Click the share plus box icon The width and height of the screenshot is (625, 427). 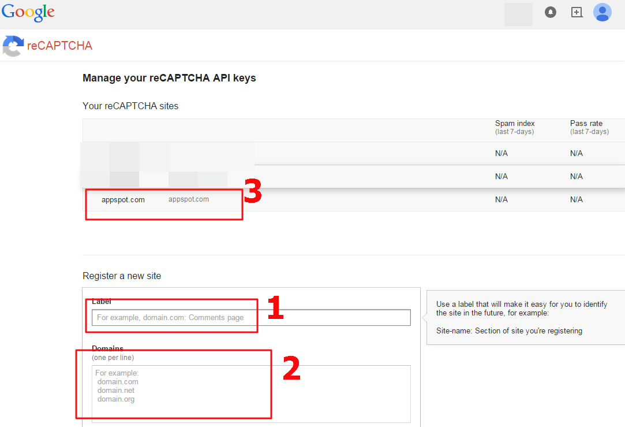pyautogui.click(x=577, y=12)
